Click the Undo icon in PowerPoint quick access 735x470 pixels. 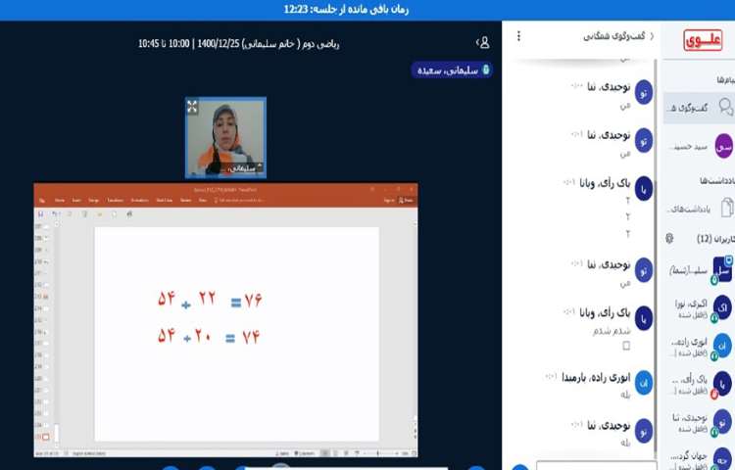[x=55, y=213]
